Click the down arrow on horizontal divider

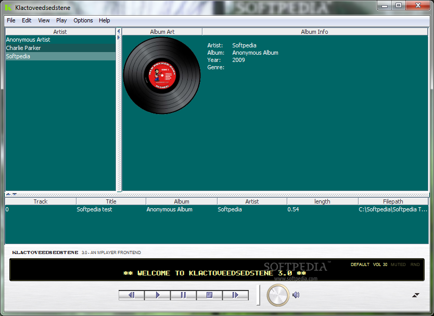(15, 194)
